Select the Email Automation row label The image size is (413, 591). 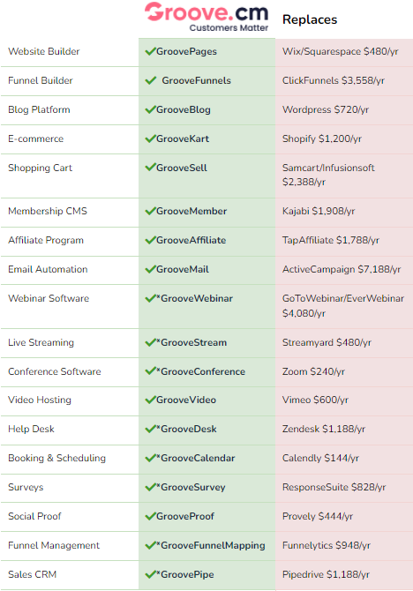click(x=48, y=269)
